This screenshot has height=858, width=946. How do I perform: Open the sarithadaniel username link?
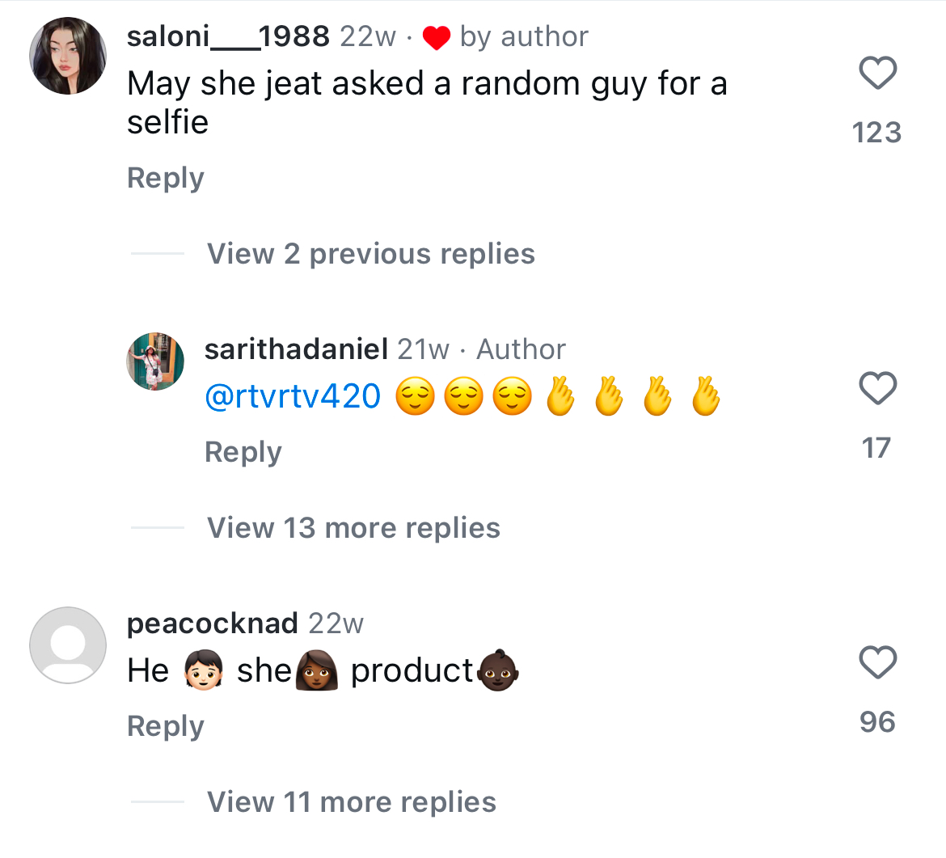[x=297, y=349]
